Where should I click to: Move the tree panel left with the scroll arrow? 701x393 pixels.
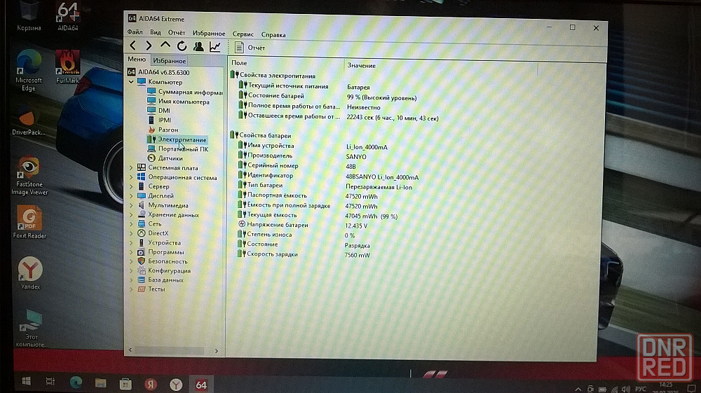(130, 350)
